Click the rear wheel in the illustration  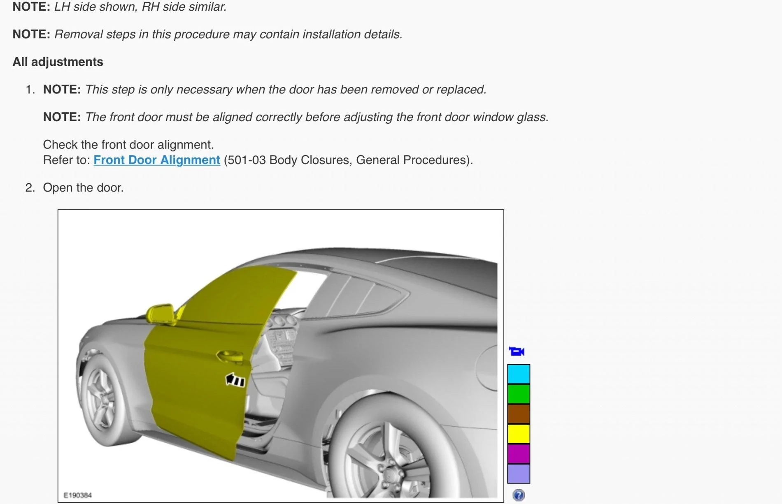coord(387,456)
